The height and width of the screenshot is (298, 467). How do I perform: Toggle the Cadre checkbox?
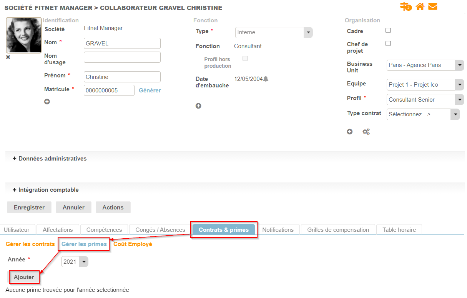coord(388,31)
